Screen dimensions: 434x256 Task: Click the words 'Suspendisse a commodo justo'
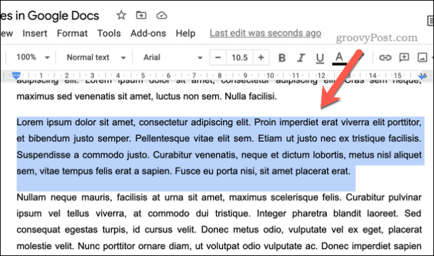83,155
